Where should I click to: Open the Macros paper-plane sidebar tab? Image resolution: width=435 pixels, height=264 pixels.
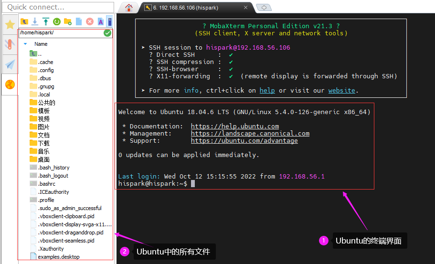[10, 64]
